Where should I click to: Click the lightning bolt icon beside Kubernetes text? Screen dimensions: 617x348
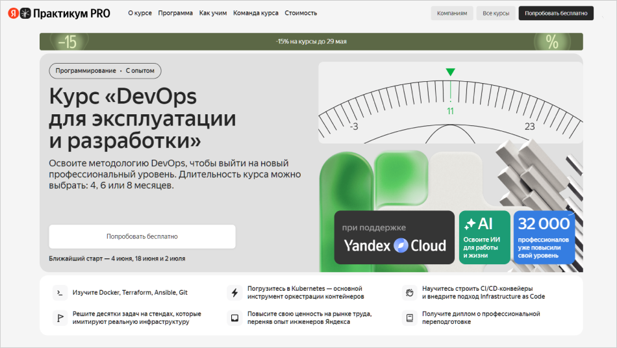click(x=234, y=293)
